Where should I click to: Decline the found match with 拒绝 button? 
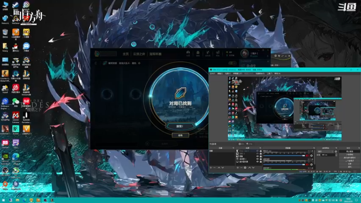click(180, 135)
